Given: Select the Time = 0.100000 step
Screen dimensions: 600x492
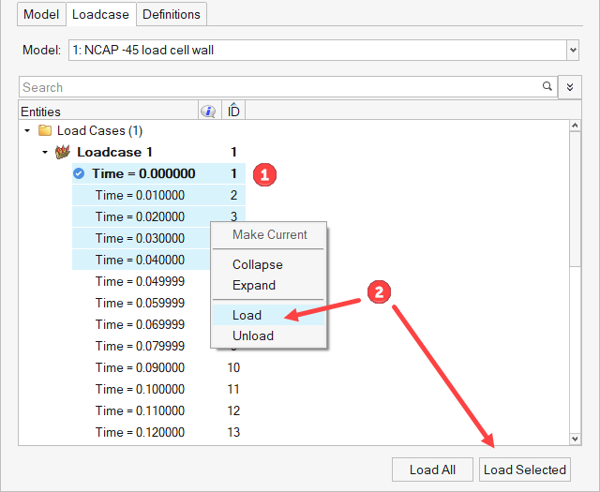Looking at the screenshot, I should [140, 389].
